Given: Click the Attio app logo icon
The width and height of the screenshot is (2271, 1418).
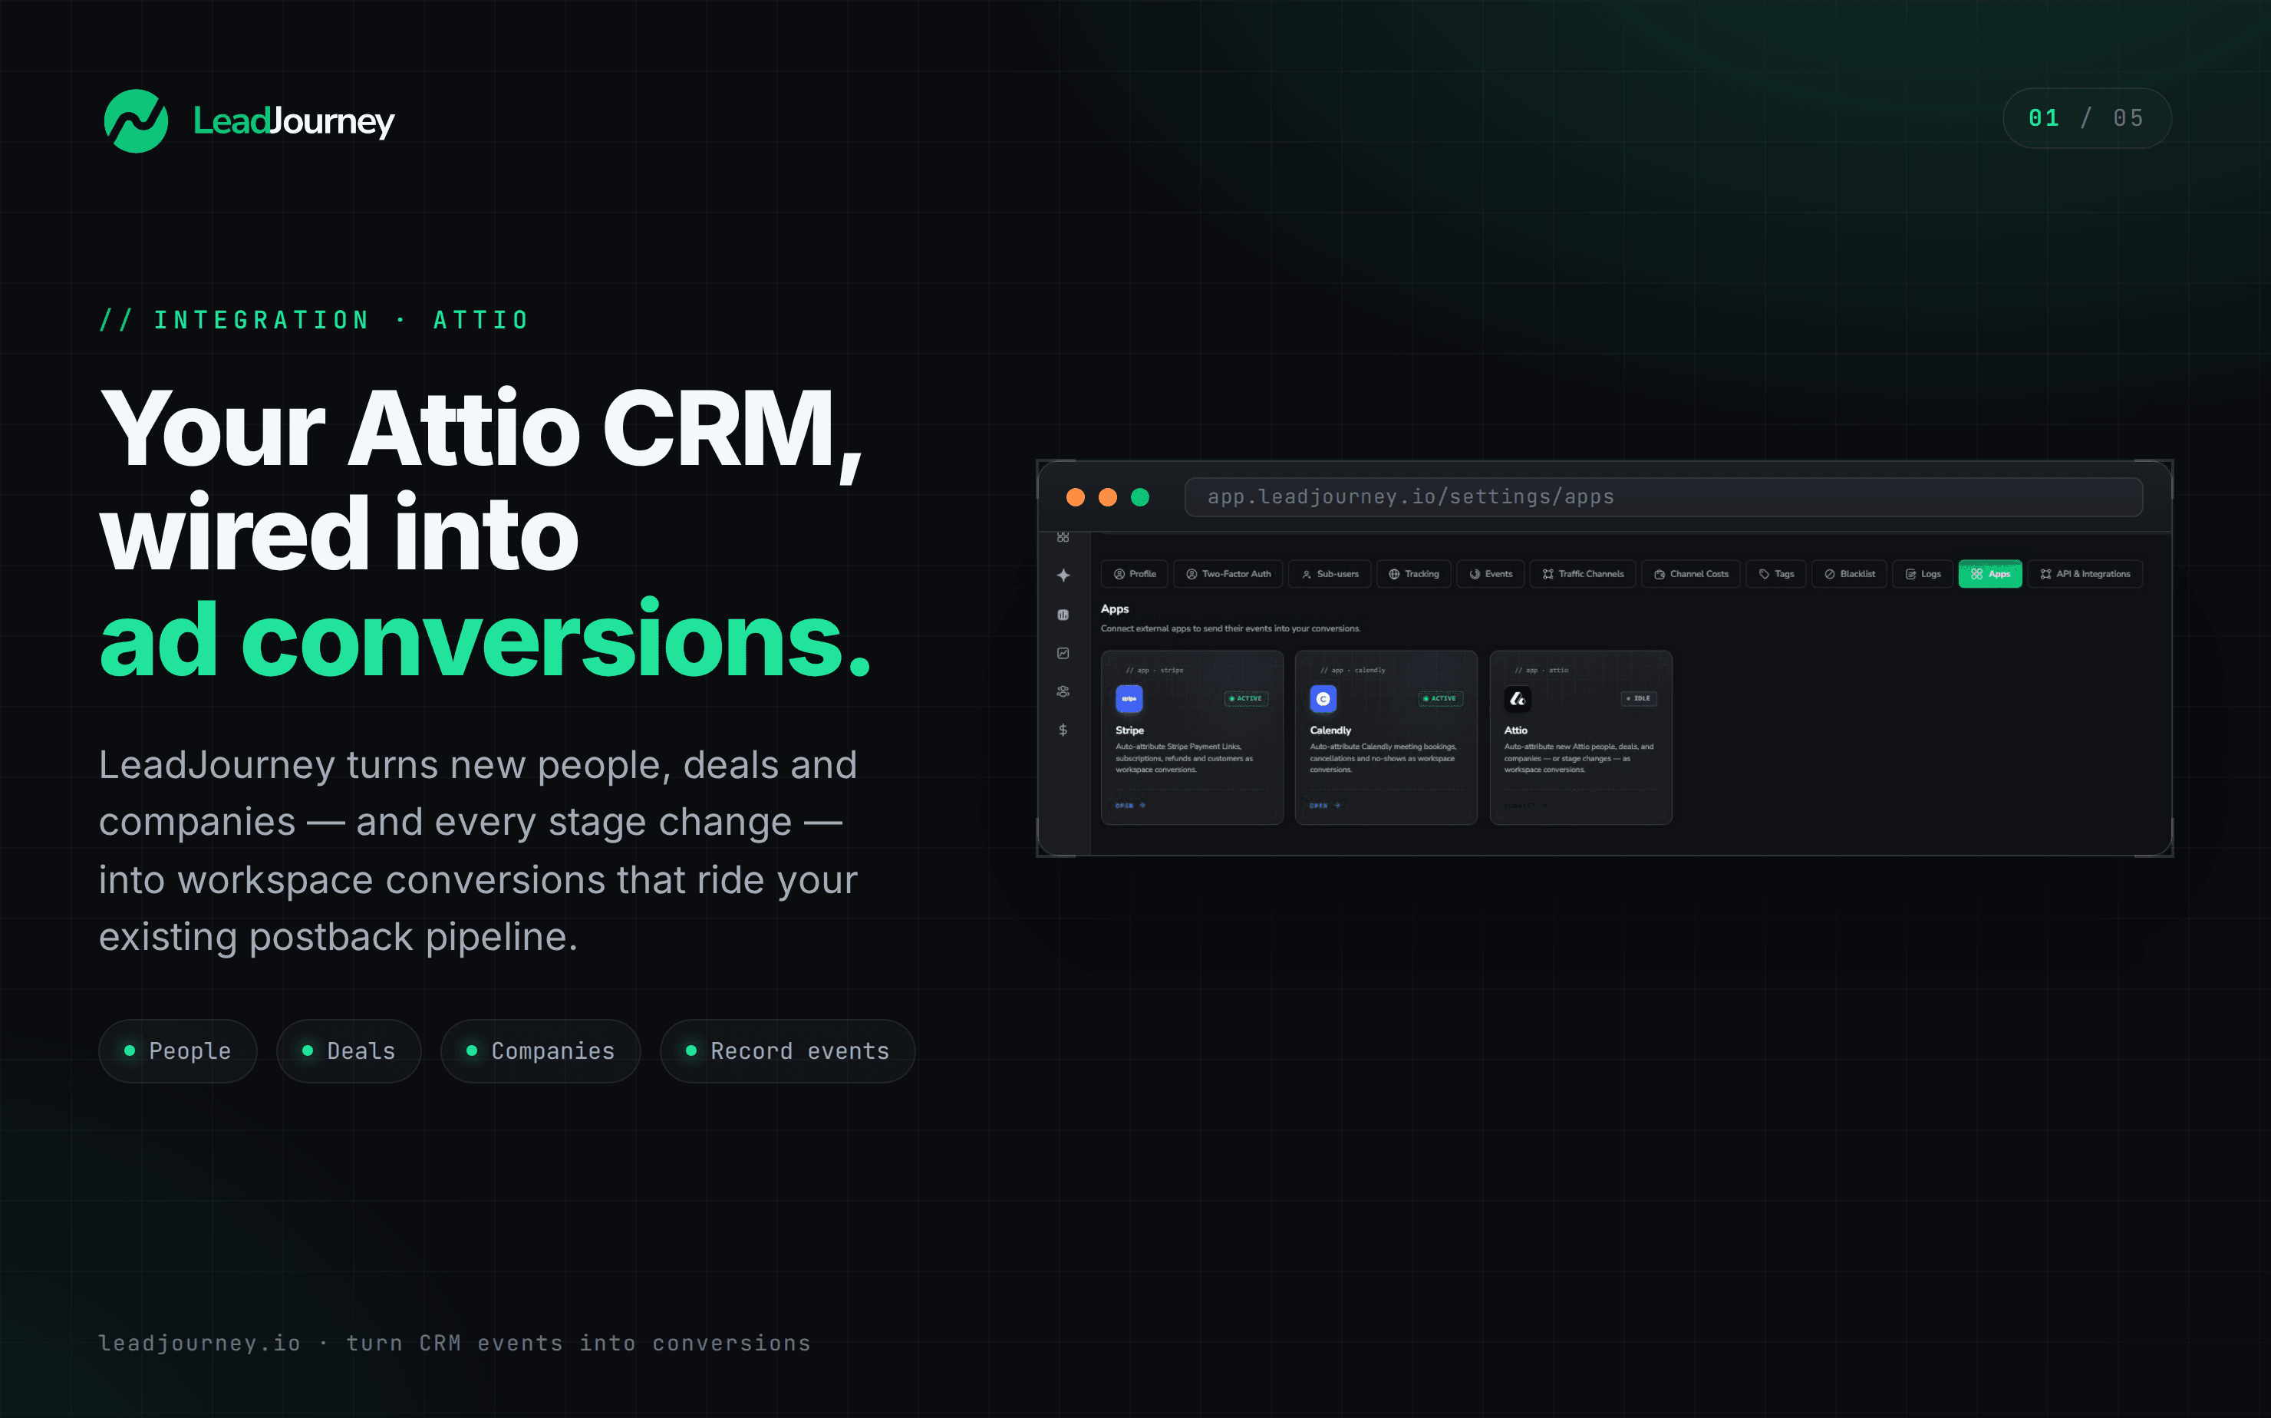Looking at the screenshot, I should pyautogui.click(x=1518, y=699).
